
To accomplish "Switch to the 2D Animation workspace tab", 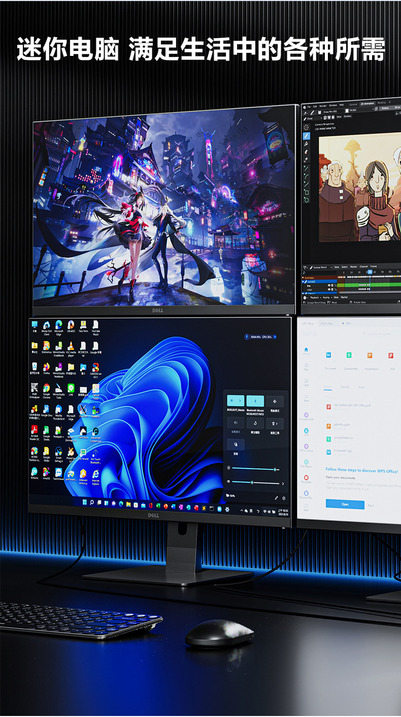I will click(367, 103).
